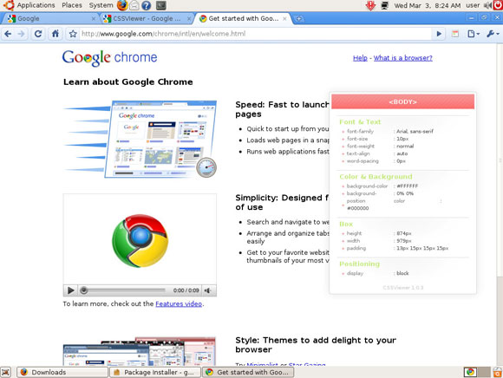
Task: Click the Chrome logo video frame
Action: (140, 239)
